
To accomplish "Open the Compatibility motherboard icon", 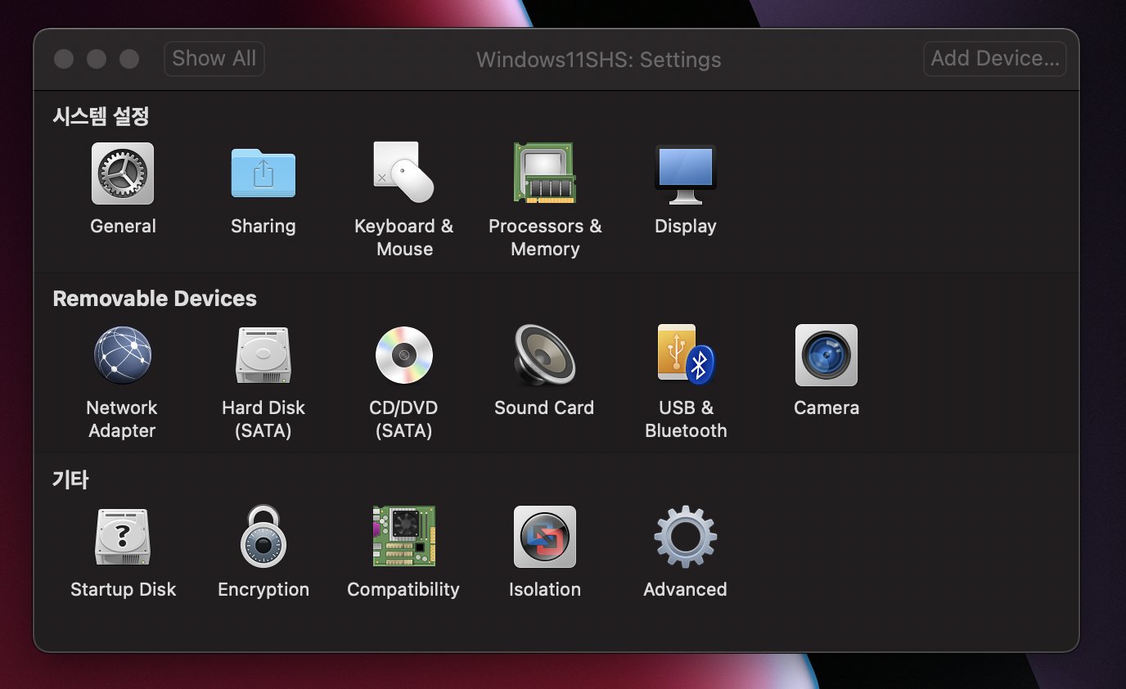I will click(403, 537).
